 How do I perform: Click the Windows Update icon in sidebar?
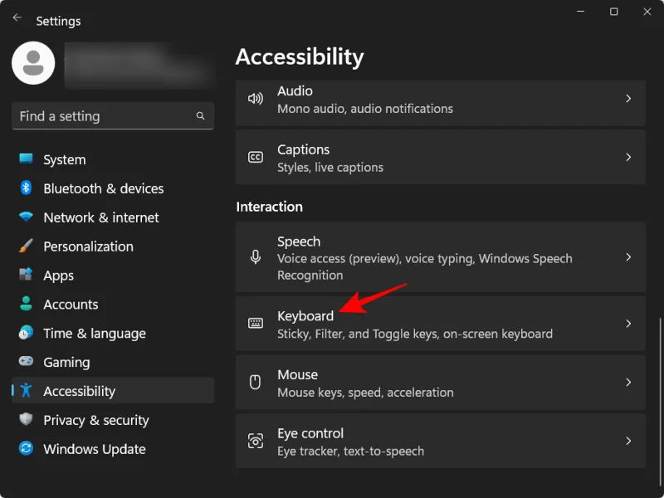pyautogui.click(x=25, y=449)
